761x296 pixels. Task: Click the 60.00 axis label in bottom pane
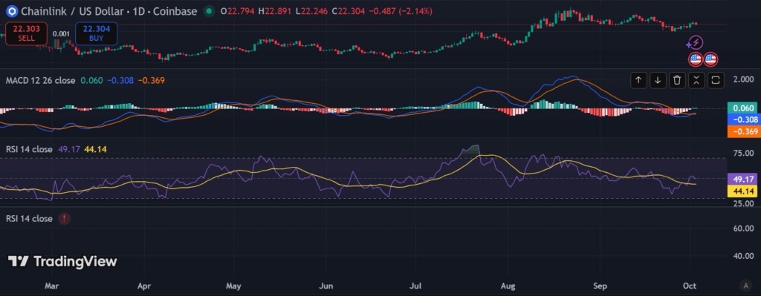743,228
